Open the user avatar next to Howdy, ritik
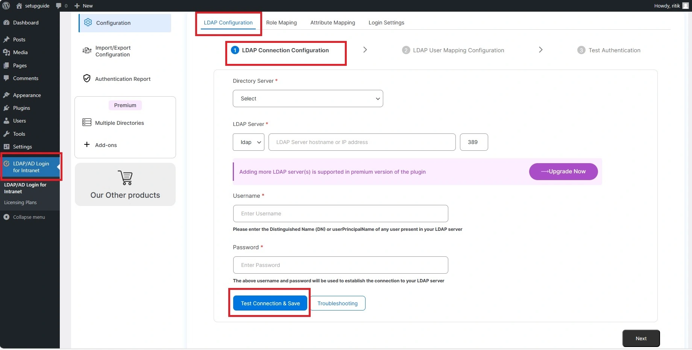The image size is (692, 350). click(686, 6)
